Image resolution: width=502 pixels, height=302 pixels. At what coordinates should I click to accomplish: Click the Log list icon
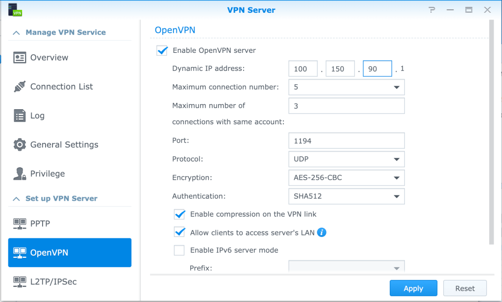coord(20,116)
